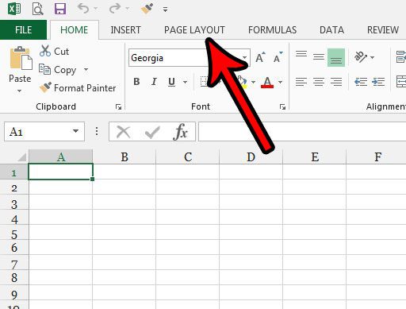Select column B header
The width and height of the screenshot is (406, 309).
pyautogui.click(x=124, y=156)
